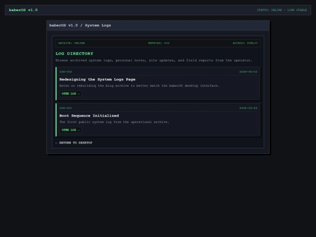Click the LOG-001 identifier label
Viewport: 316px width, 237px height.
click(x=66, y=108)
